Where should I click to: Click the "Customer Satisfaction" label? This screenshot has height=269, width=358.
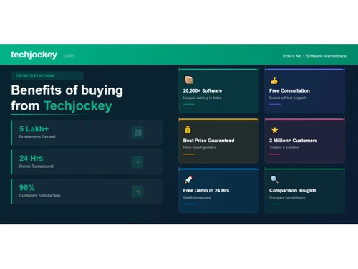(x=40, y=196)
